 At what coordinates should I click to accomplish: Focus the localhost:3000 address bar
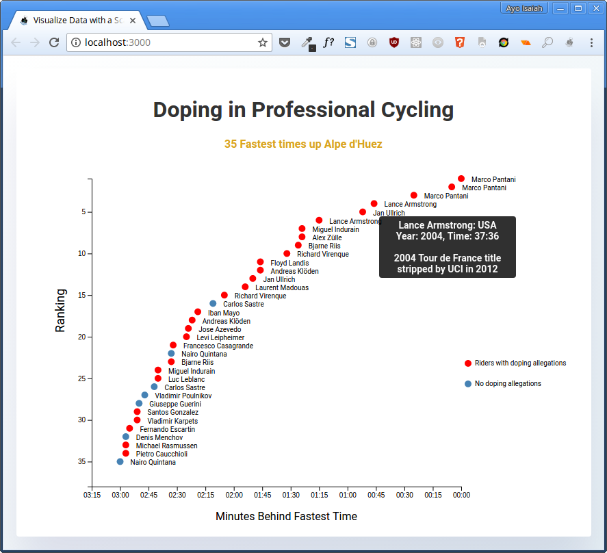tap(169, 42)
